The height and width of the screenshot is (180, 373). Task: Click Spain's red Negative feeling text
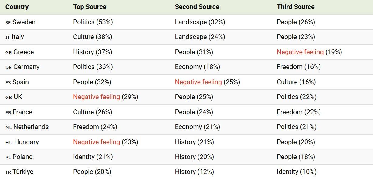(198, 82)
